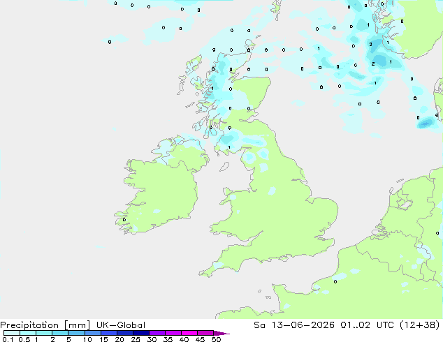Click the '50' legend scale label

click(x=217, y=339)
